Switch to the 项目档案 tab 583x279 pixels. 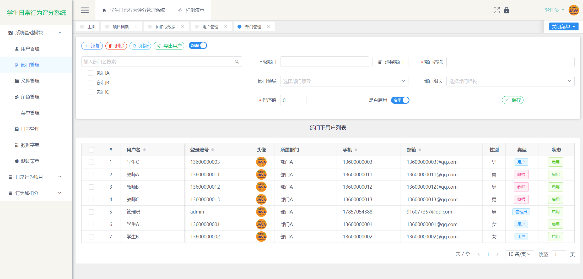(x=120, y=27)
